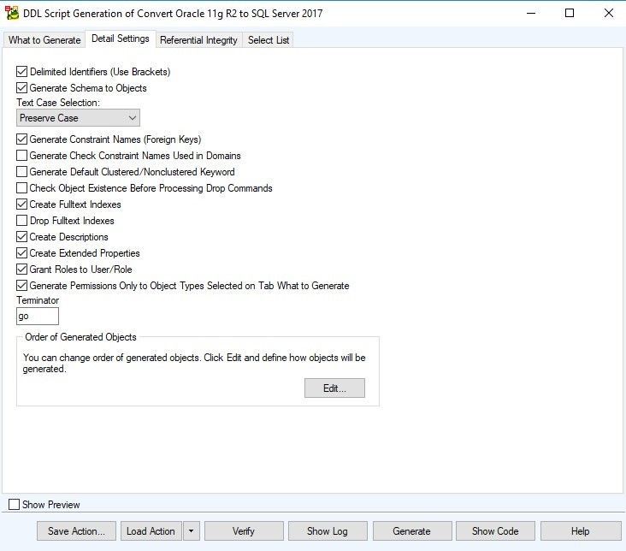Enable Generate Default Clustered/Nonclustered Keyword
Image resolution: width=626 pixels, height=551 pixels.
coord(22,172)
